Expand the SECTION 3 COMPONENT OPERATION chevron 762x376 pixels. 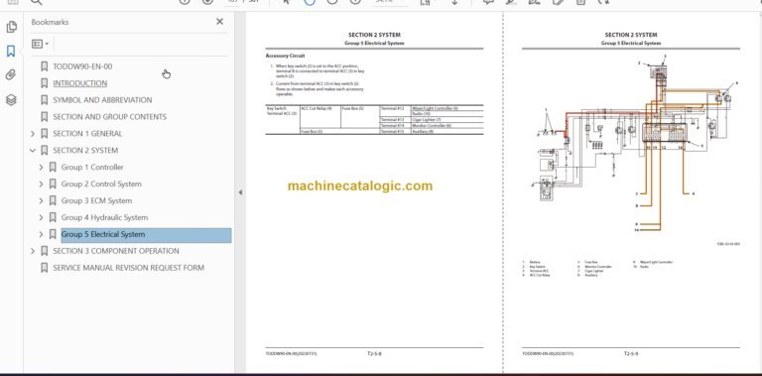point(33,251)
